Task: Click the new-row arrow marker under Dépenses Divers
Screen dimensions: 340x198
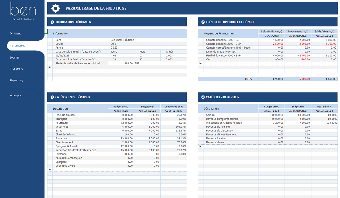Action: click(50, 170)
